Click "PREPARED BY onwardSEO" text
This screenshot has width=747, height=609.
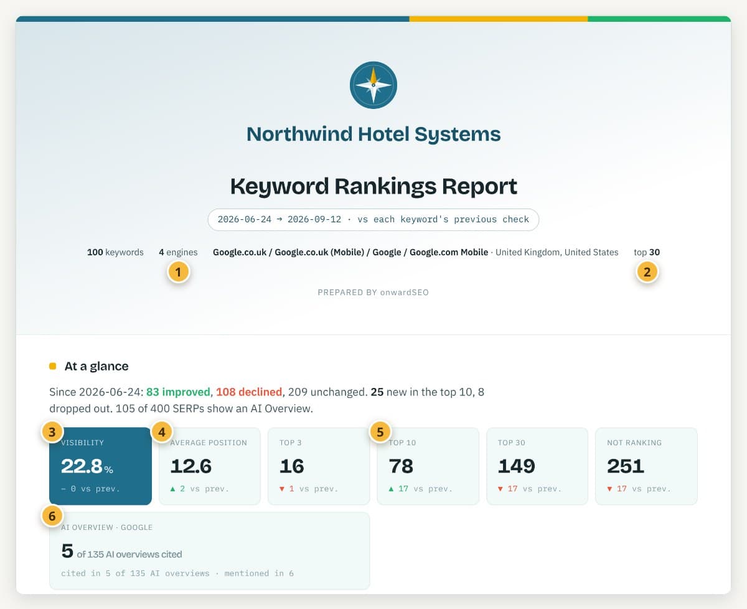374,292
